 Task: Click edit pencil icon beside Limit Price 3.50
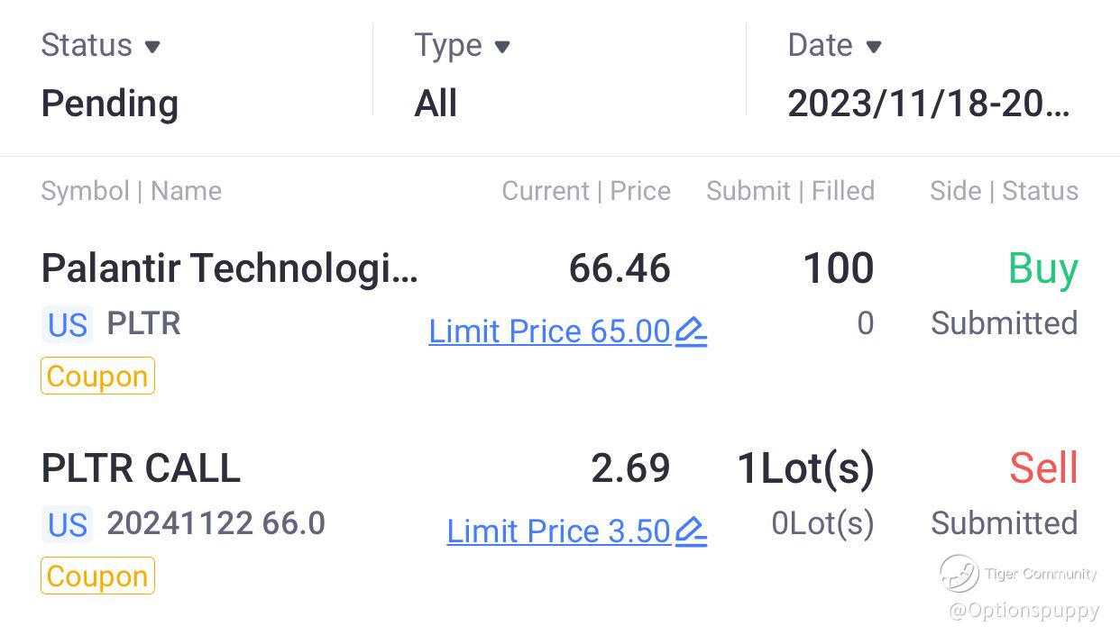[x=691, y=531]
